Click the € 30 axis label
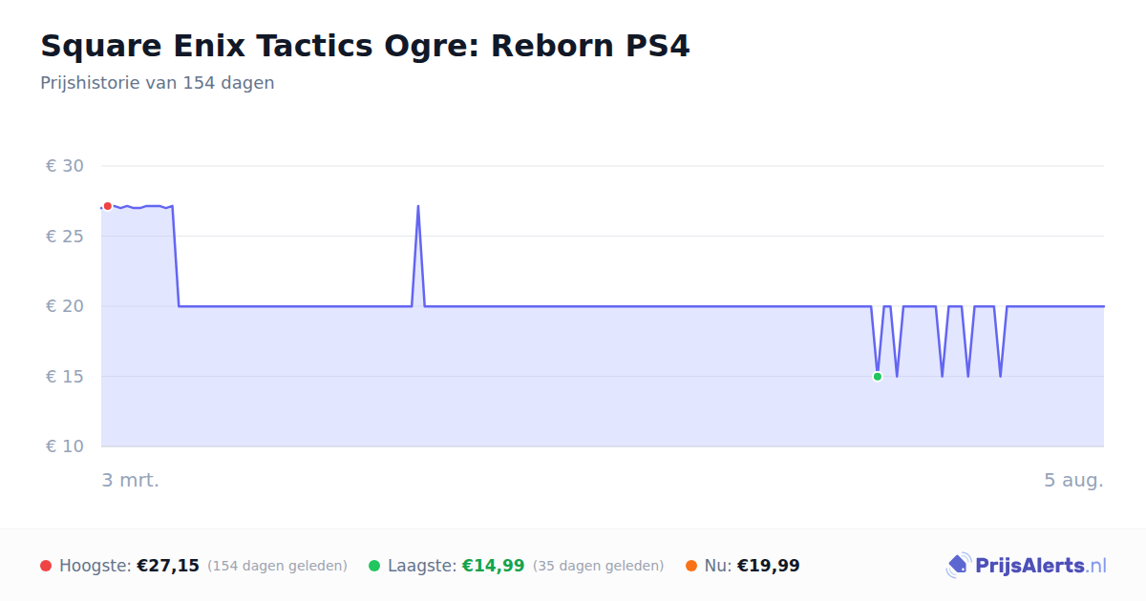The width and height of the screenshot is (1146, 601). pos(65,166)
